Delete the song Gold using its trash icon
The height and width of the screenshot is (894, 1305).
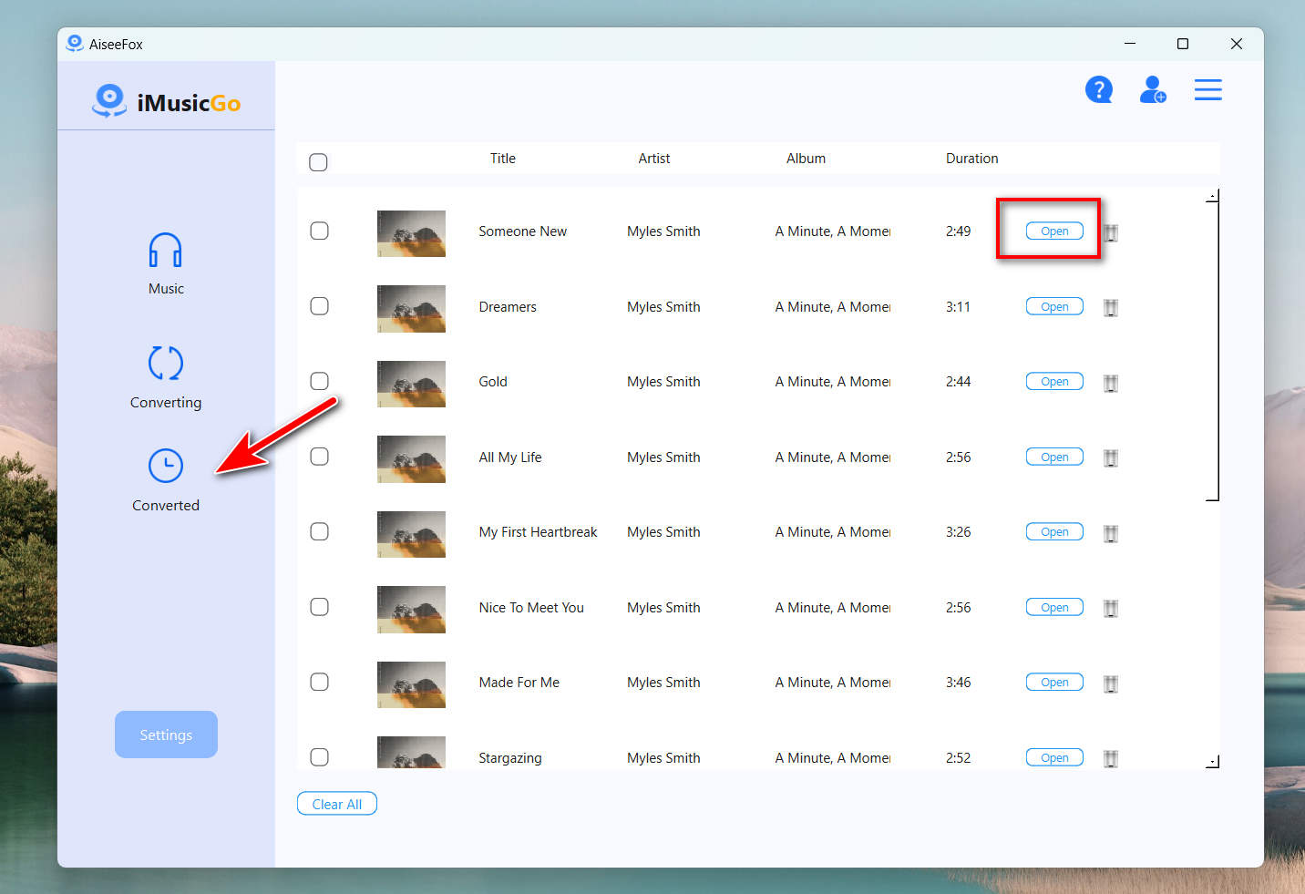pyautogui.click(x=1111, y=383)
